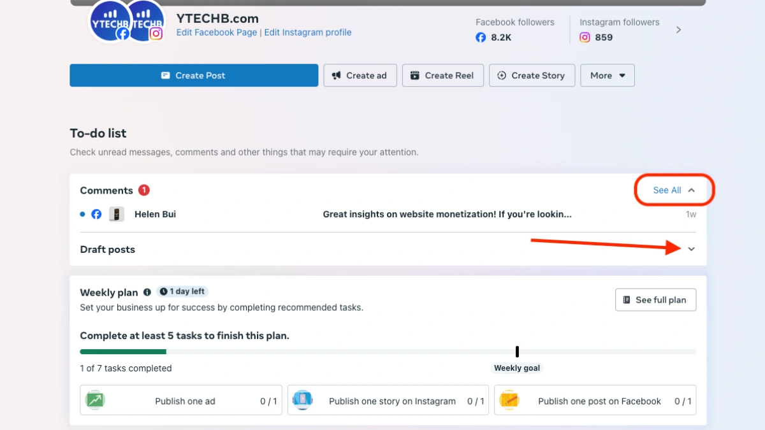Click the Weekly goal marker on progress bar

click(517, 352)
